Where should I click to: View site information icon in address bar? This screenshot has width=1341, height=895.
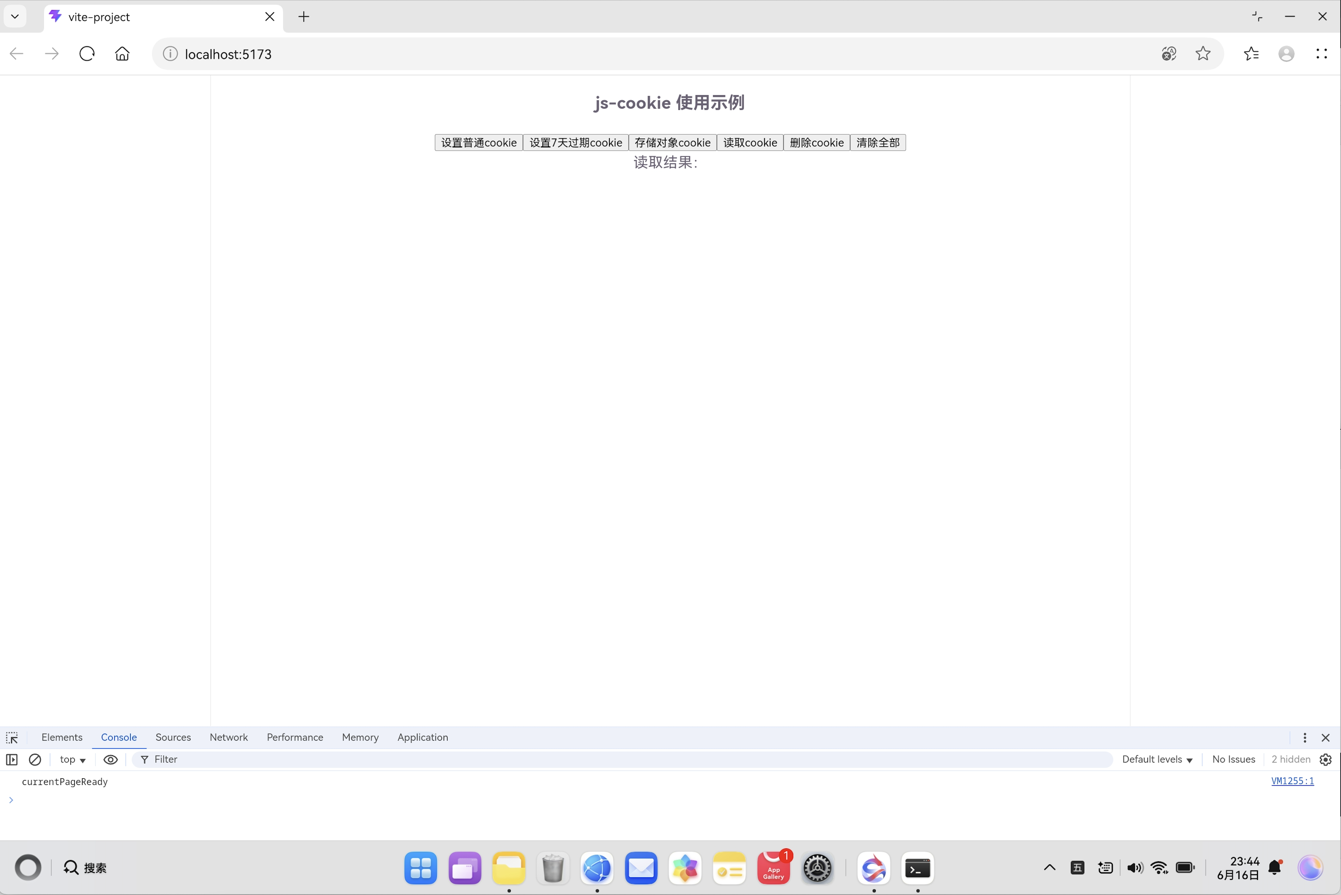click(170, 54)
